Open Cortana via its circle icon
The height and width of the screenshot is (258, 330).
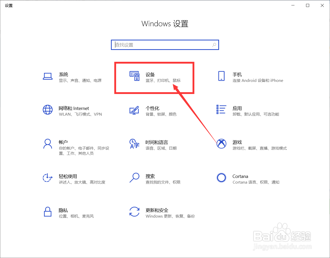tap(221, 178)
